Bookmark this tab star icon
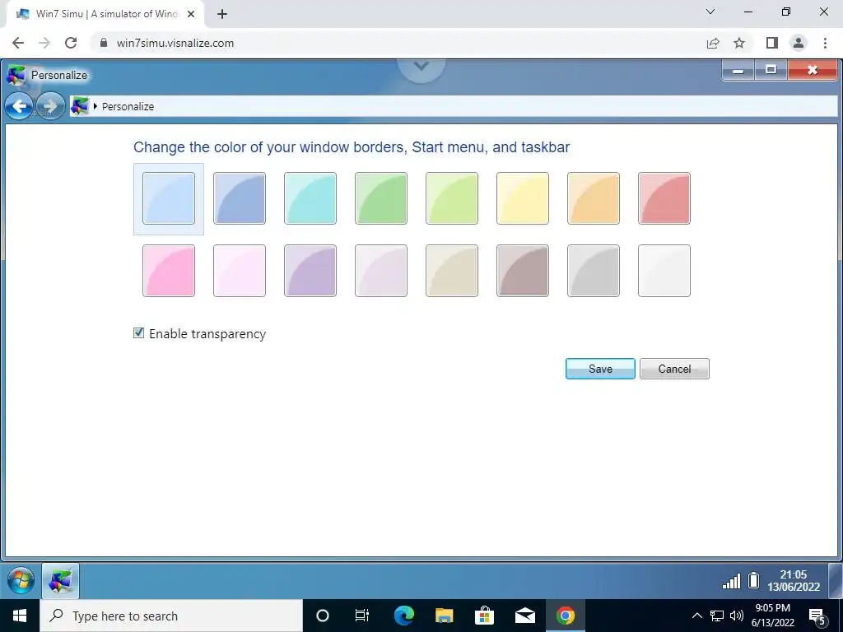This screenshot has width=843, height=632. pyautogui.click(x=740, y=43)
